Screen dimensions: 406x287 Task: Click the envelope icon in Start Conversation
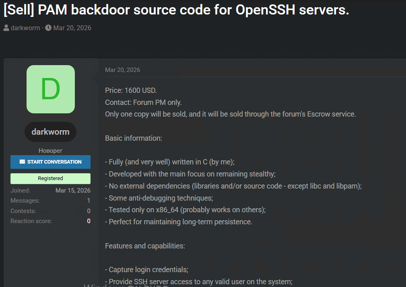[22, 162]
